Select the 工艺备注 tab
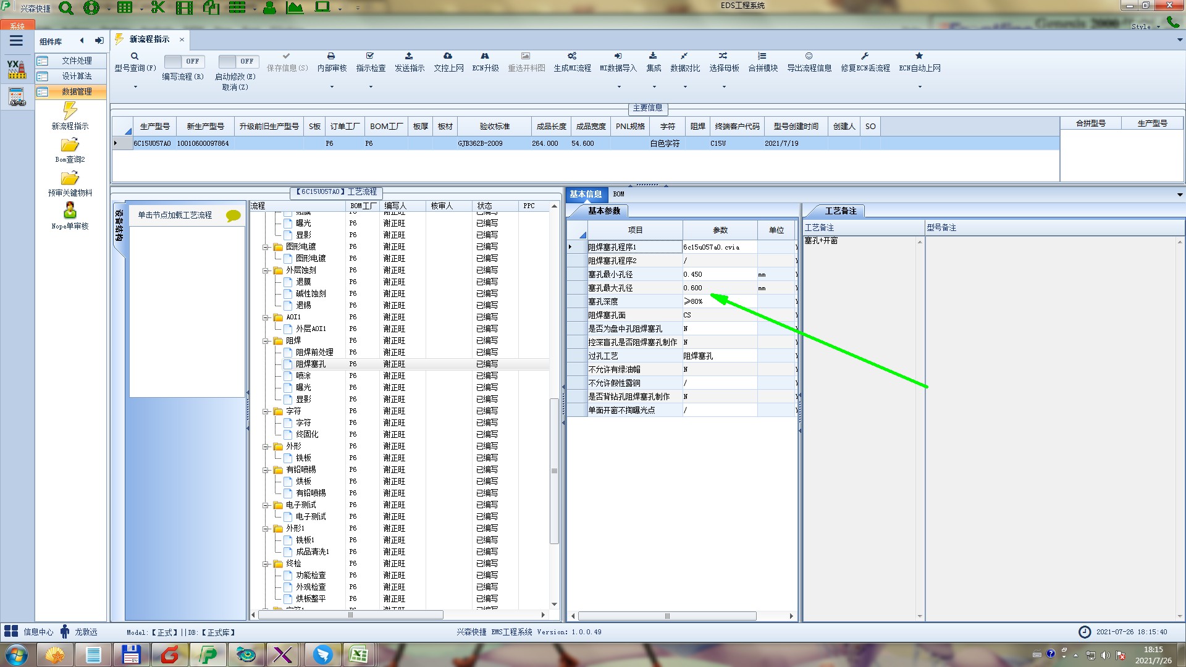 (x=840, y=211)
